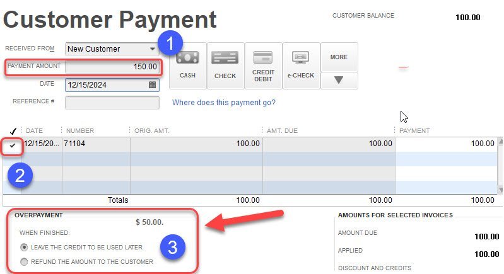The image size is (504, 274).
Task: Open the Received From customer dropdown
Action: tap(153, 49)
